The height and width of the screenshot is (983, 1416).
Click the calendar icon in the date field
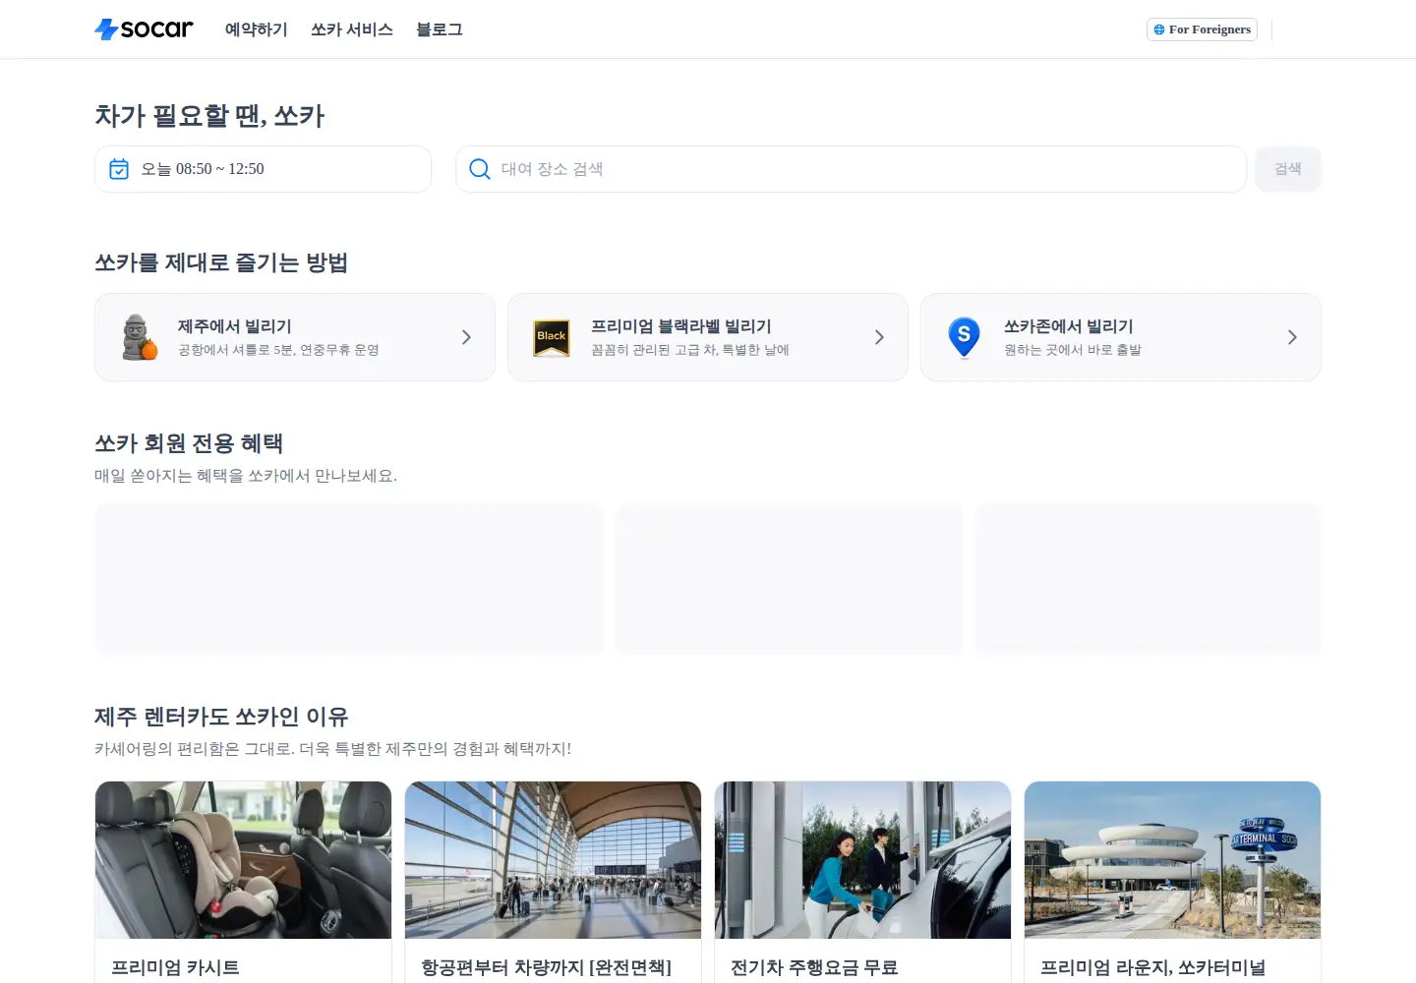pyautogui.click(x=119, y=169)
